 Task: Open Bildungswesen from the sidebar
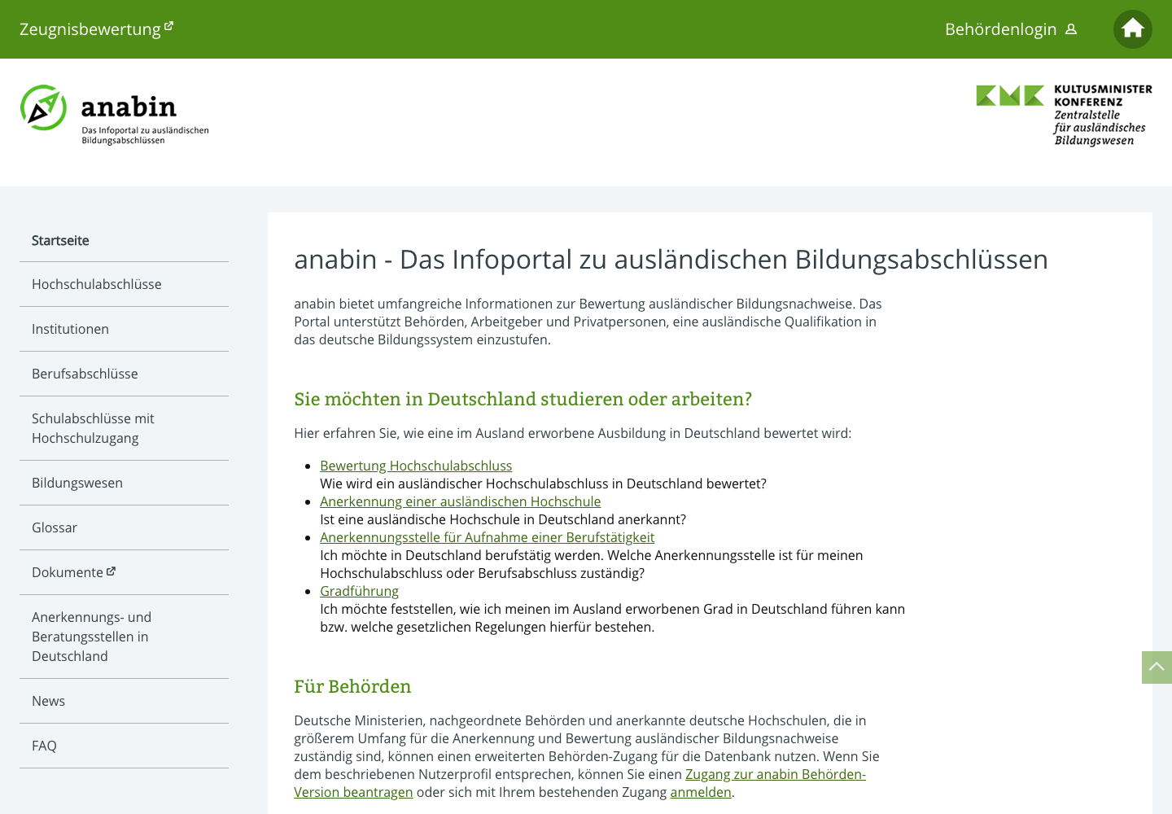pos(124,483)
